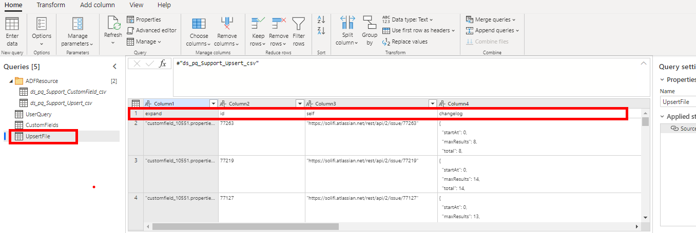
Task: Open Merge queries dropdown
Action: (x=491, y=19)
